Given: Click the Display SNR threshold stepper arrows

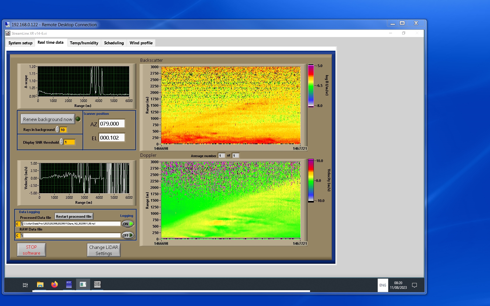Looking at the screenshot, I should point(62,142).
